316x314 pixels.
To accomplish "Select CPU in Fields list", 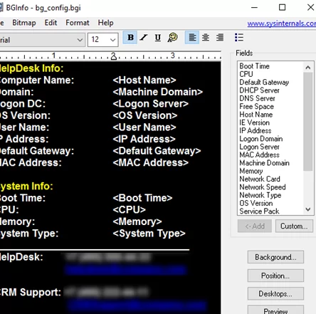I will point(246,74).
